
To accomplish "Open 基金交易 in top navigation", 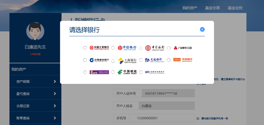I will [x=212, y=8].
